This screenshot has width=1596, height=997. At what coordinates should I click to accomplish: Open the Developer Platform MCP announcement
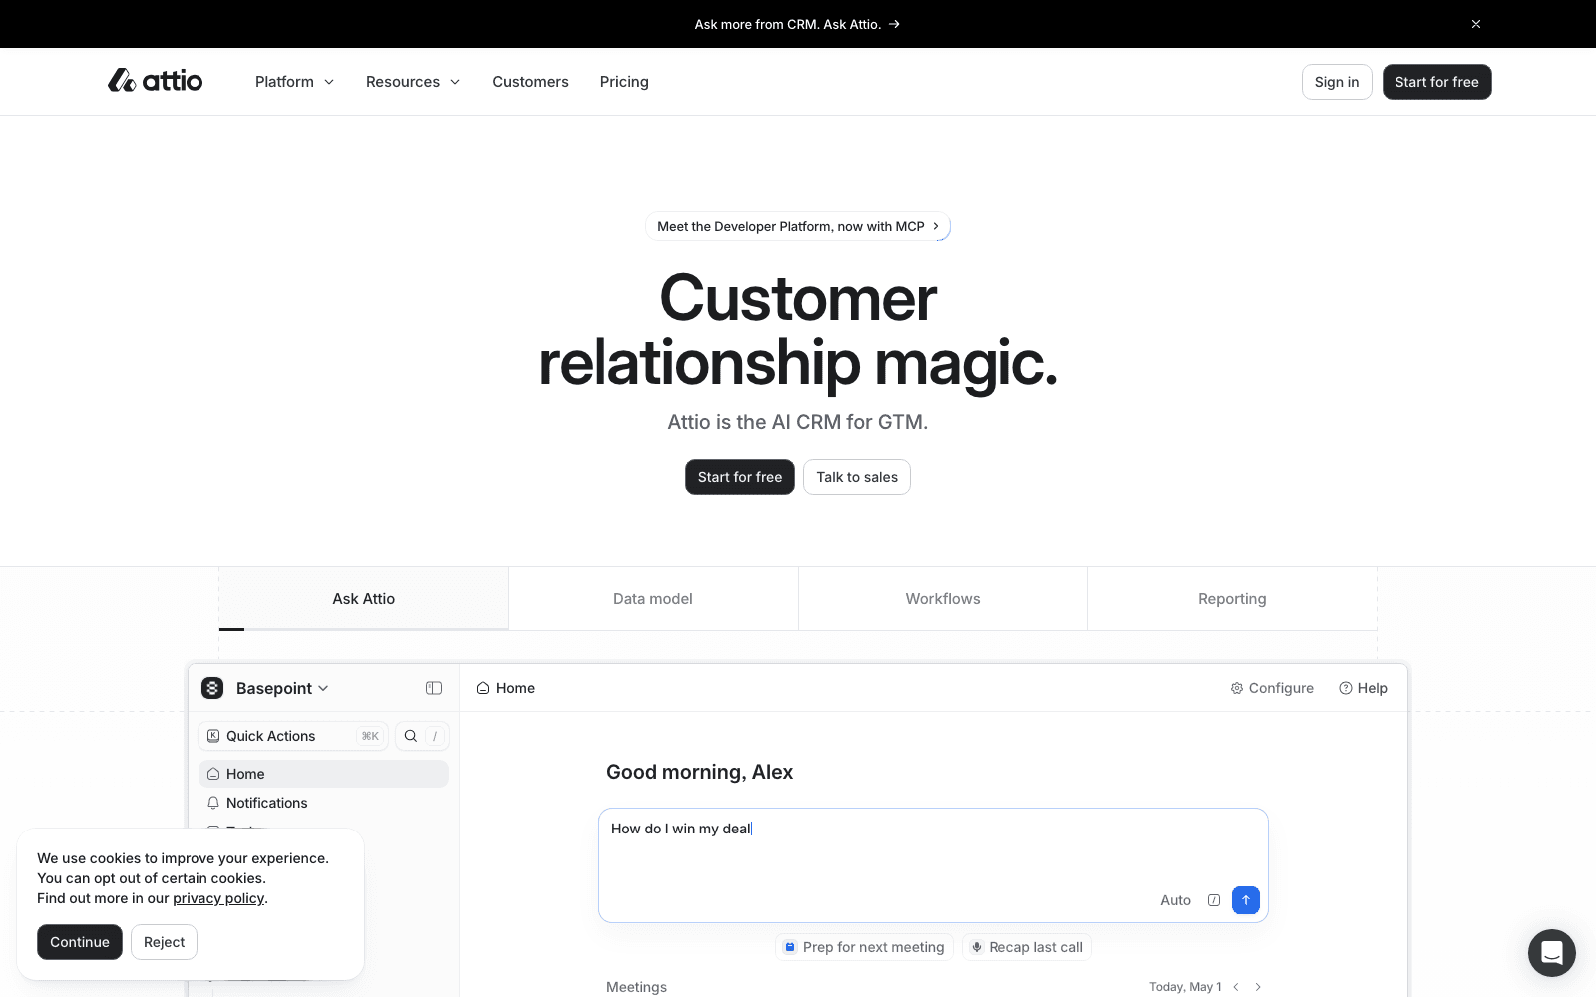point(798,226)
